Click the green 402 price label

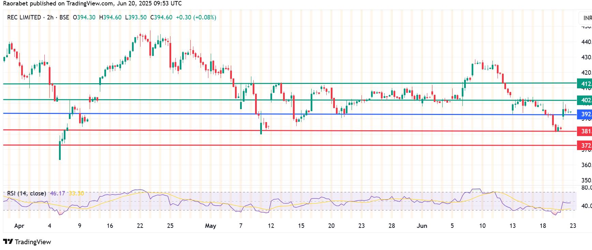point(584,100)
